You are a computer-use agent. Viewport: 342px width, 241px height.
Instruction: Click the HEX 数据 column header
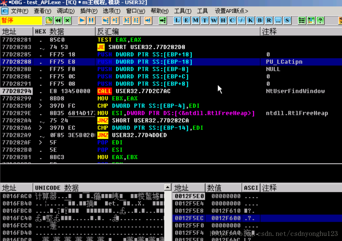coord(64,32)
